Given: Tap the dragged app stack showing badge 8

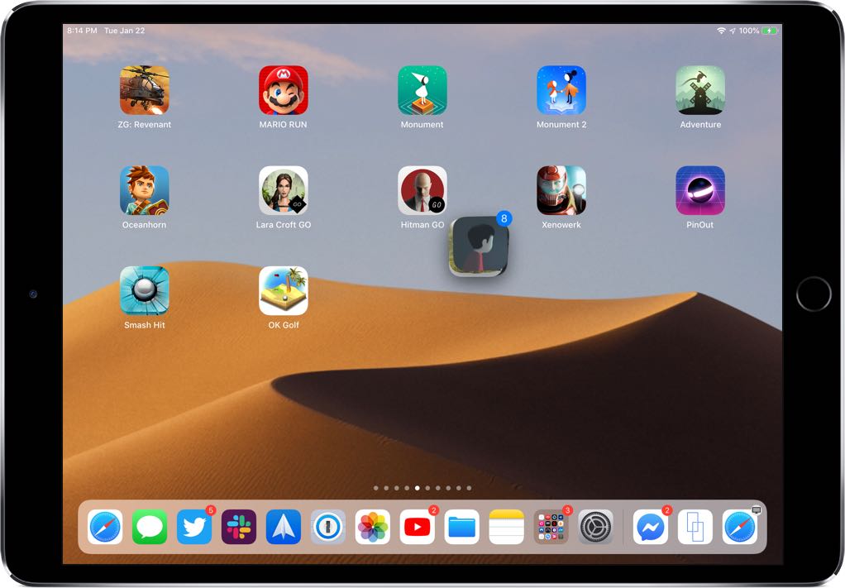Looking at the screenshot, I should [478, 246].
